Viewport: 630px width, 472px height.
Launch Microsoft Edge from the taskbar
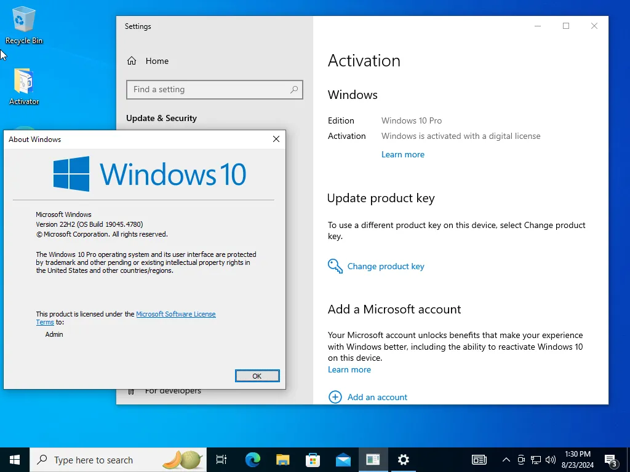253,460
